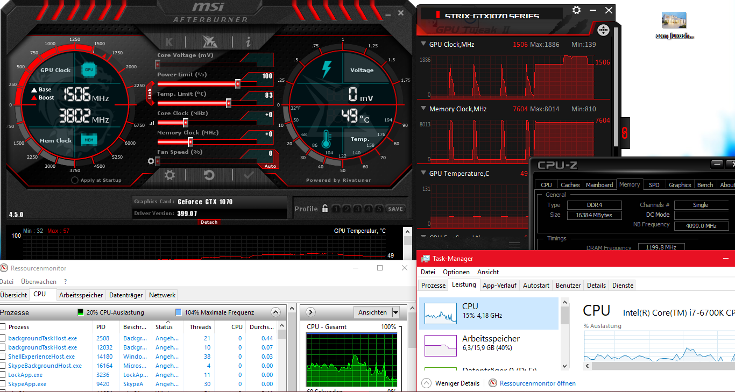This screenshot has height=392, width=735.
Task: Open fan speed curve gear icon in Afterburner
Action: click(x=151, y=160)
